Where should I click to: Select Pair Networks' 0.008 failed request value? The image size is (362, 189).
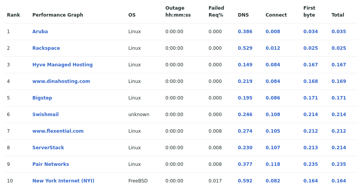click(x=215, y=164)
